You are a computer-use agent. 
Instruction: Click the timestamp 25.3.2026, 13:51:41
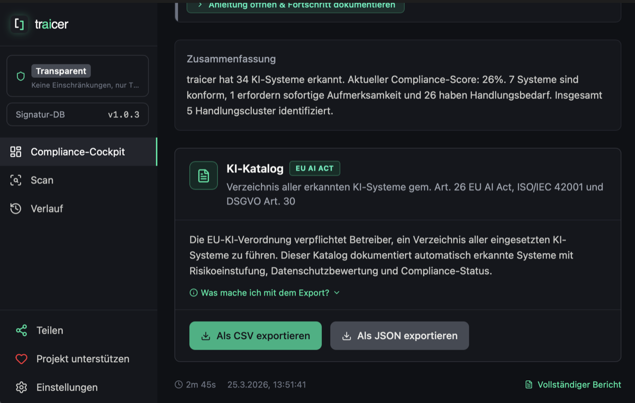click(266, 384)
